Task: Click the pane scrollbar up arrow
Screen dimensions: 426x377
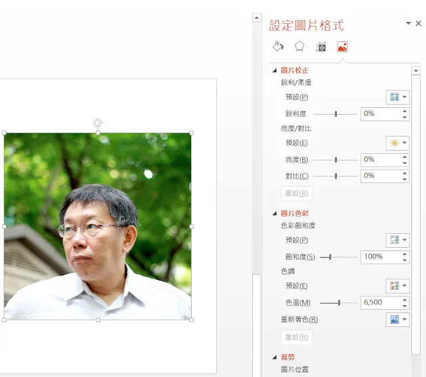Action: click(415, 71)
